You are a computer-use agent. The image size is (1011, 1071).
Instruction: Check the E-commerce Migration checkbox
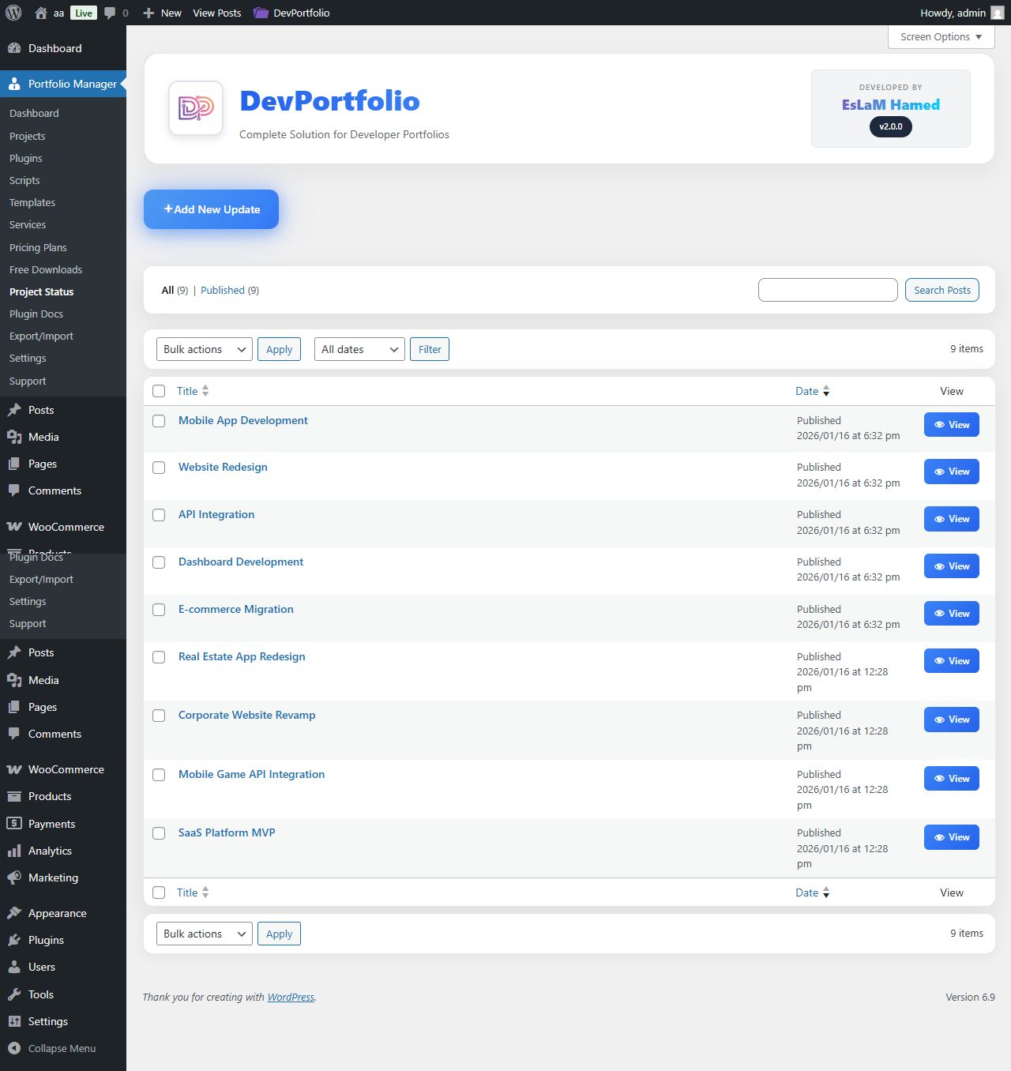[159, 610]
